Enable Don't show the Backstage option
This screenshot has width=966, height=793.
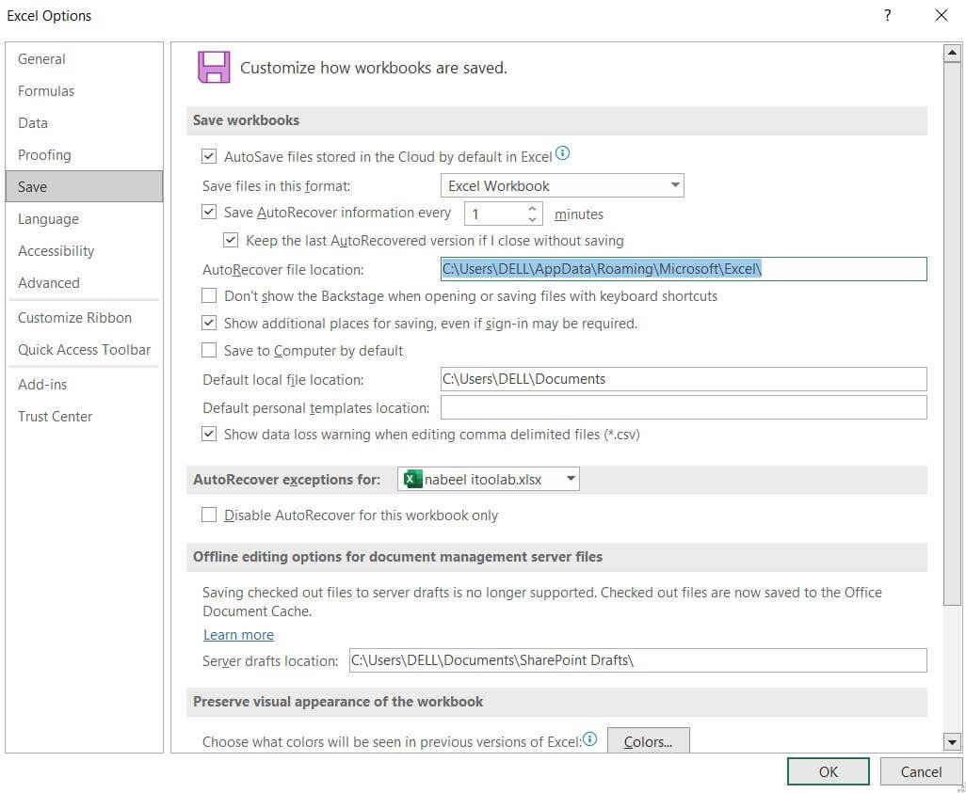tap(208, 295)
